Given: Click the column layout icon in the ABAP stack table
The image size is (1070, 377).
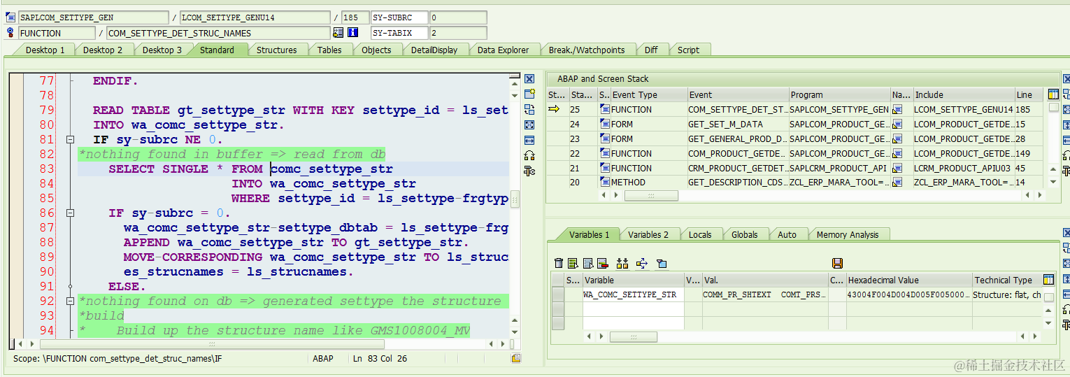Looking at the screenshot, I should coord(1053,94).
